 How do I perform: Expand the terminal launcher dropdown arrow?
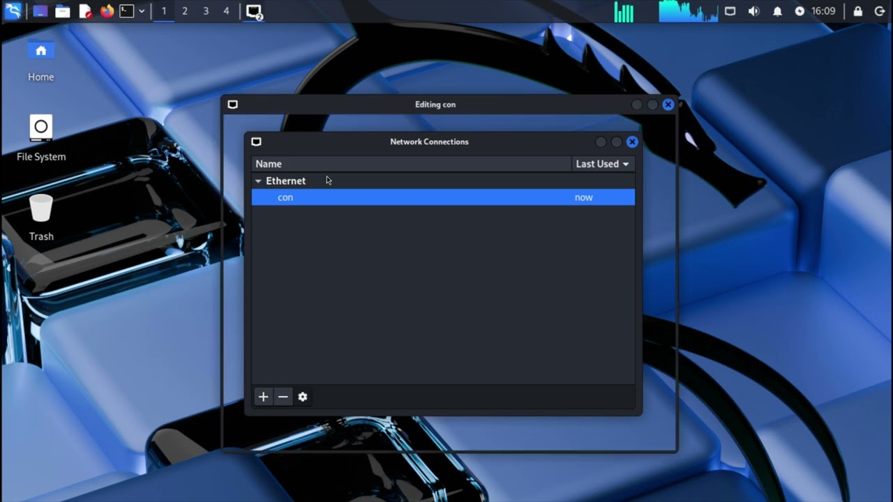click(x=142, y=11)
